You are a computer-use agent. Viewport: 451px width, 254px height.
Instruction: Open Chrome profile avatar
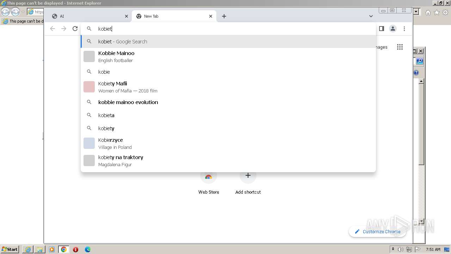[x=393, y=29]
